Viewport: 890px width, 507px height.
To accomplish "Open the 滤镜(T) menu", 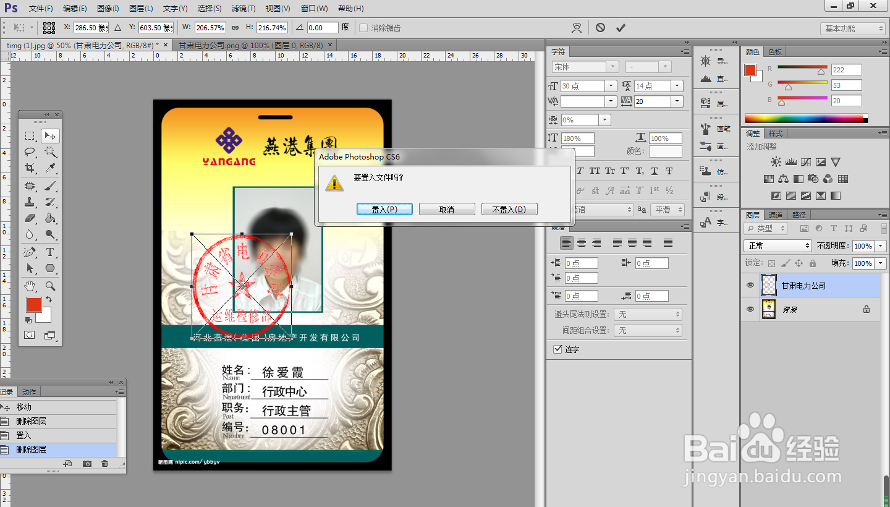I will pyautogui.click(x=243, y=9).
